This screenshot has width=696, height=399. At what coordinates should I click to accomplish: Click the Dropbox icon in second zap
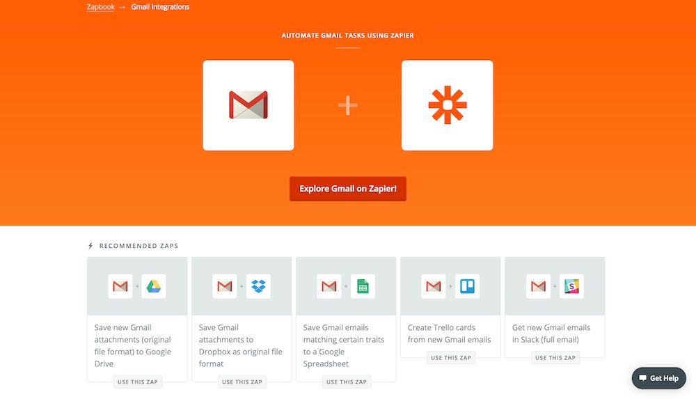tap(258, 286)
